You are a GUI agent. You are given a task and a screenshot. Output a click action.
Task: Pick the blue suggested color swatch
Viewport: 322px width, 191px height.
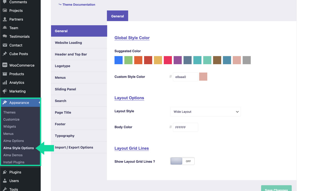[119, 60]
